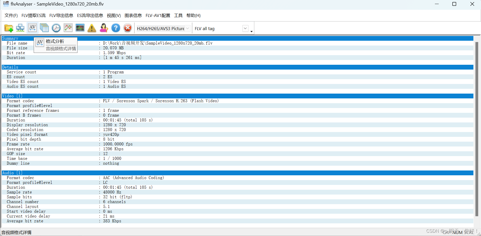Click the 1000.0000 fps frame rate value
481x236 pixels.
click(x=118, y=144)
